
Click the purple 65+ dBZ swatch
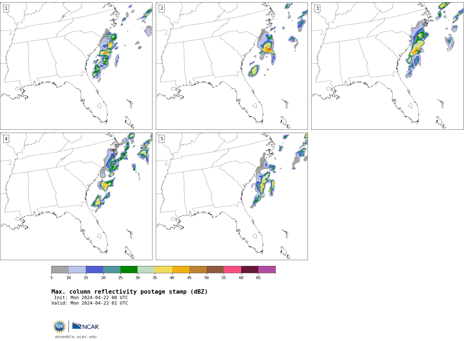click(x=267, y=270)
